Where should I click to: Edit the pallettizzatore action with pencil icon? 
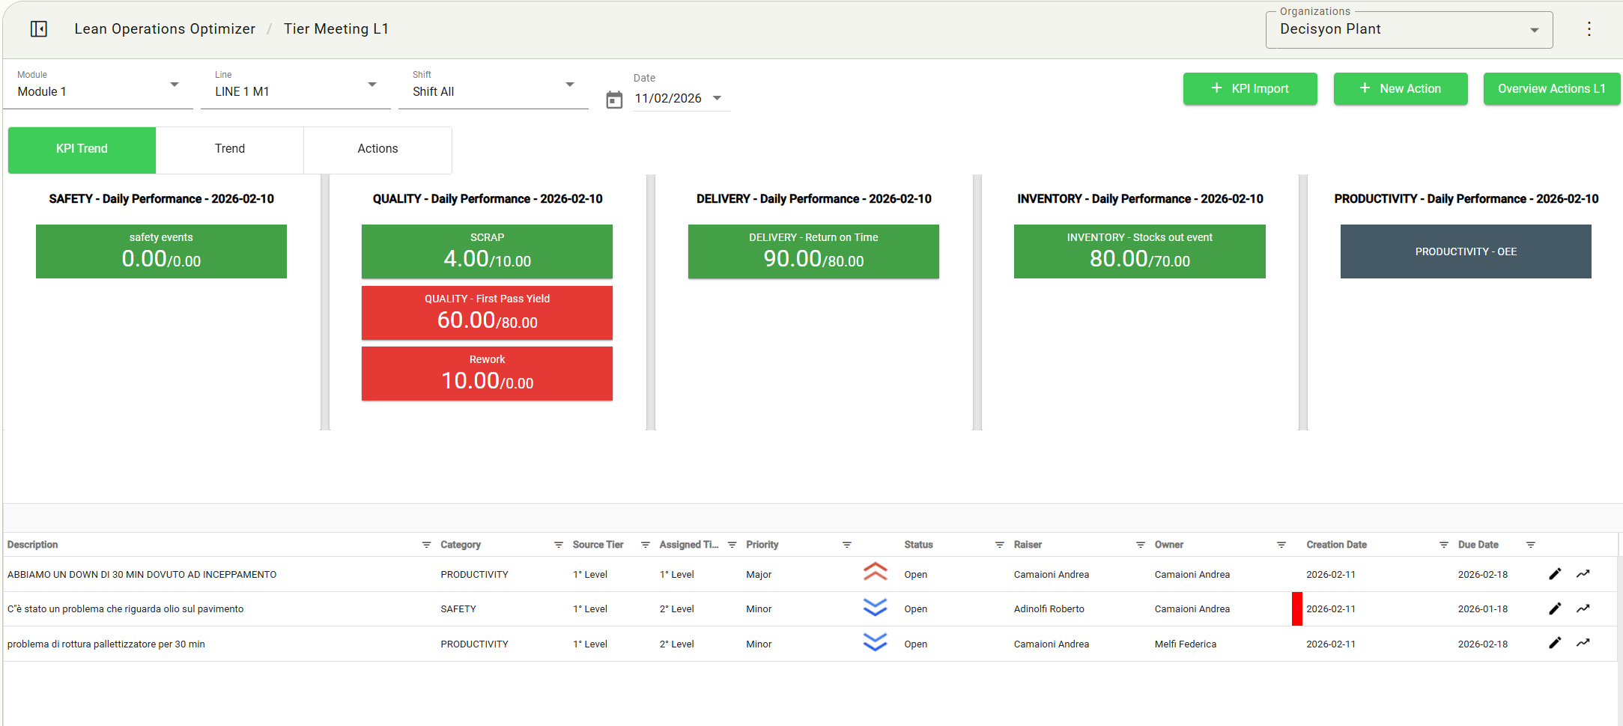(1555, 643)
